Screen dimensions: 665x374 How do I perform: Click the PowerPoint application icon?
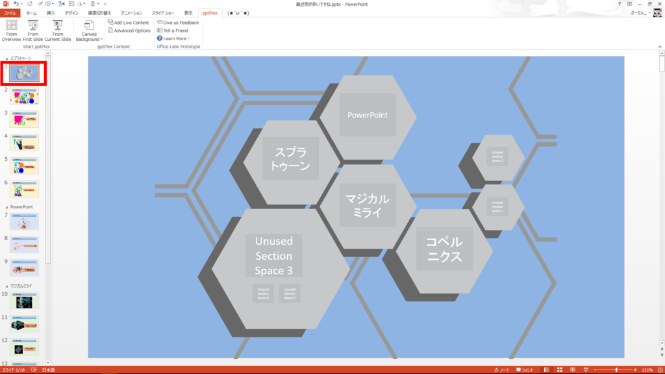coord(5,4)
